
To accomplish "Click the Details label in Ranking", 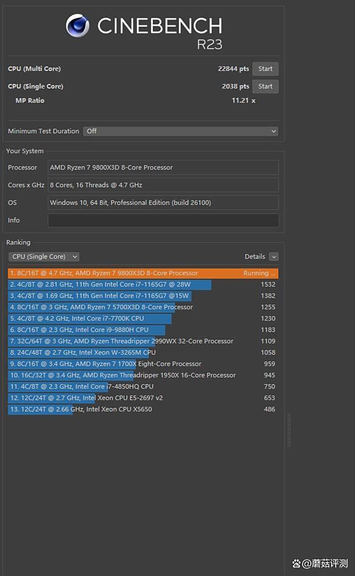I will pos(254,257).
